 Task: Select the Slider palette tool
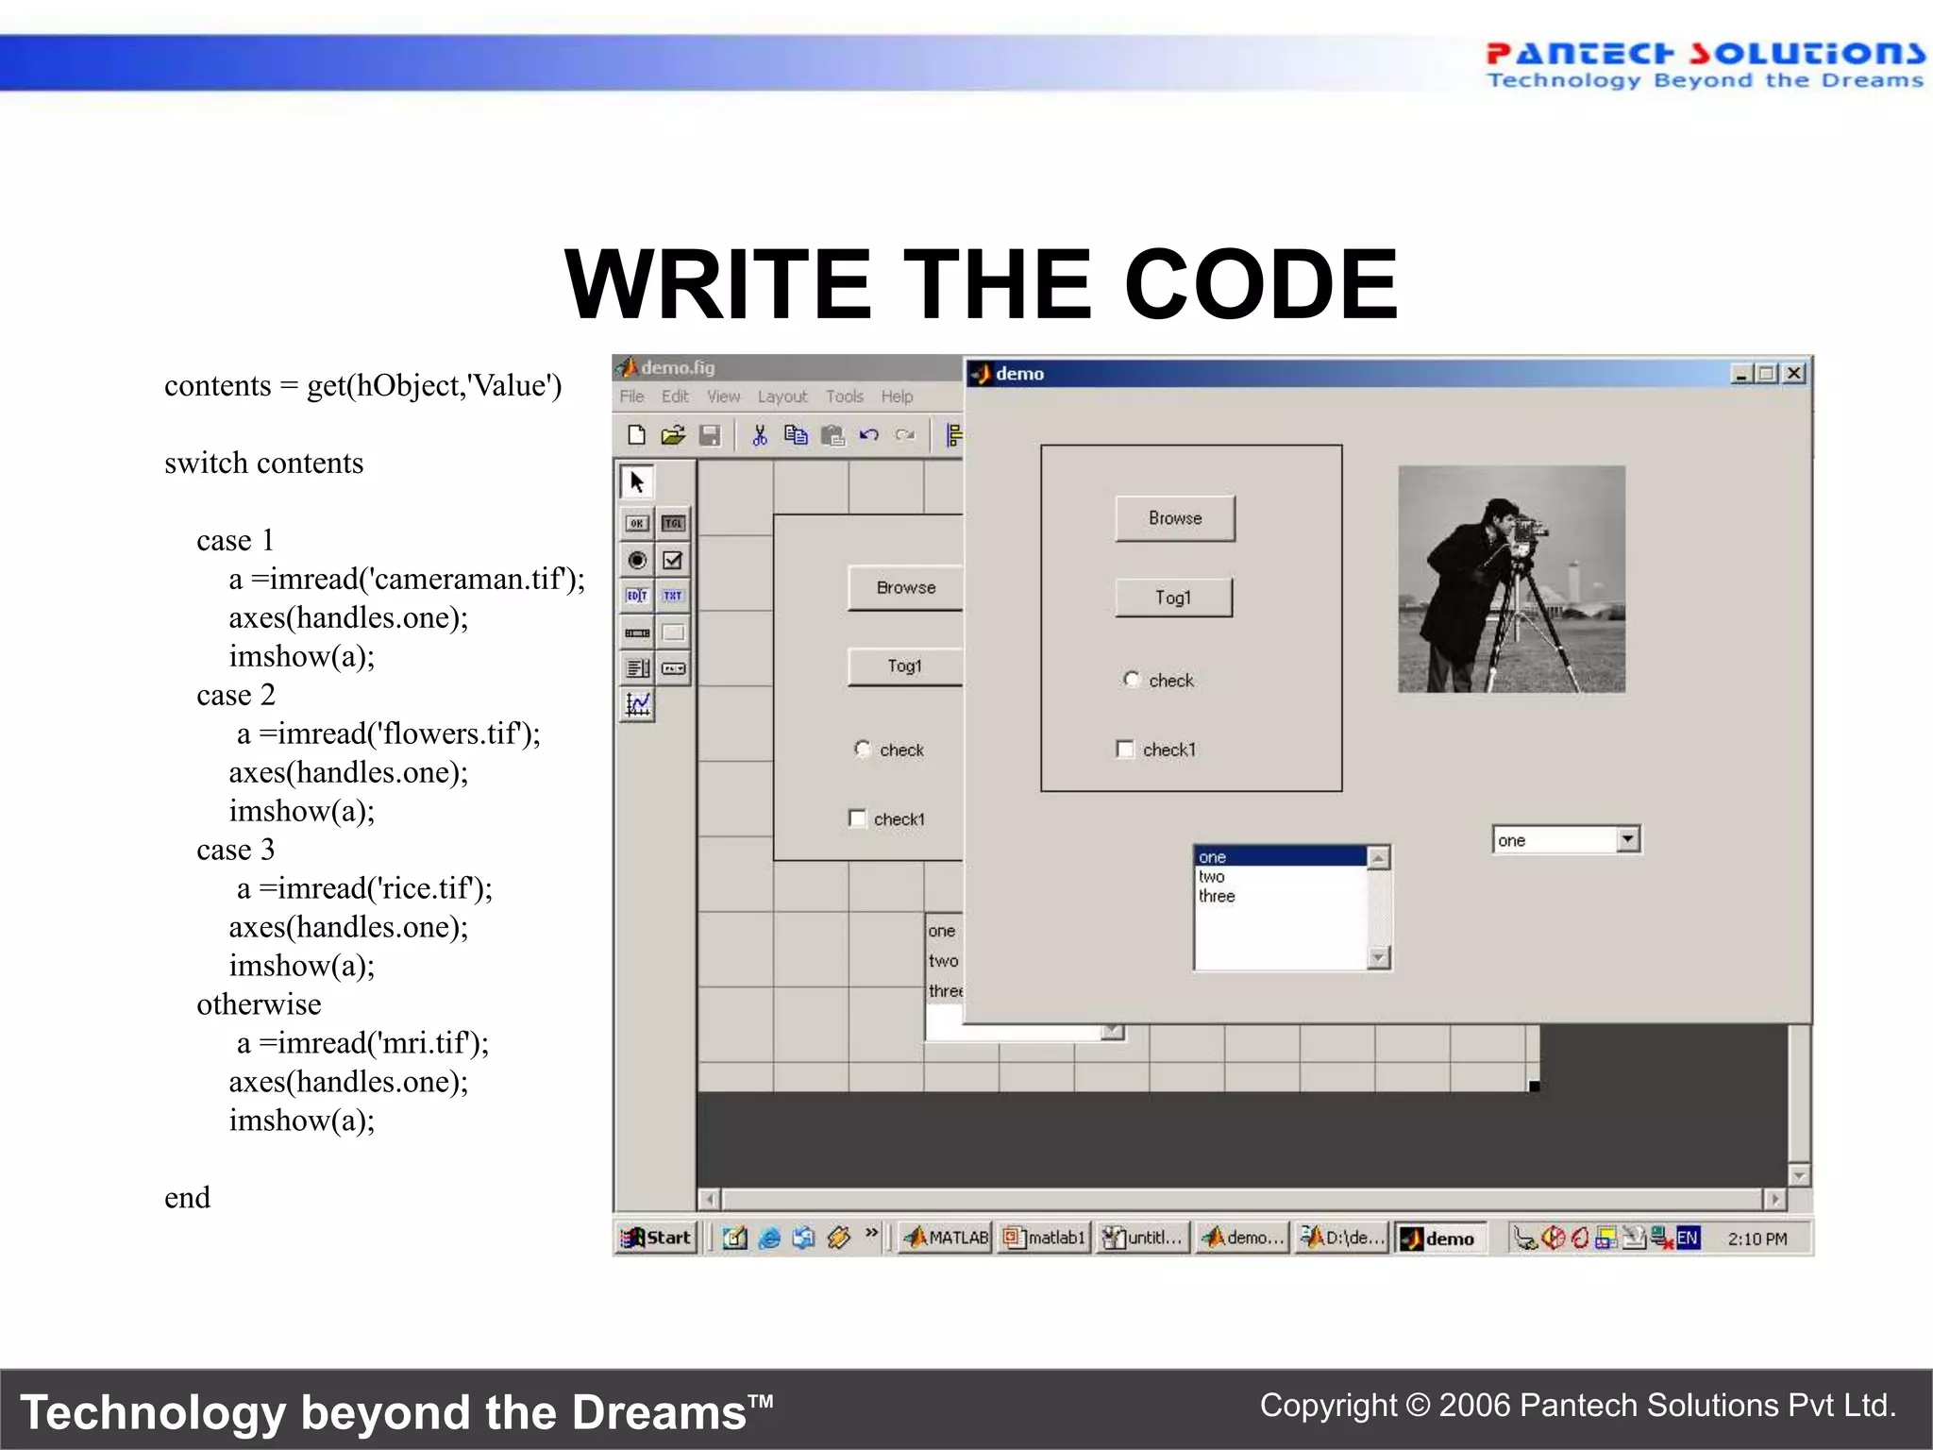click(638, 632)
